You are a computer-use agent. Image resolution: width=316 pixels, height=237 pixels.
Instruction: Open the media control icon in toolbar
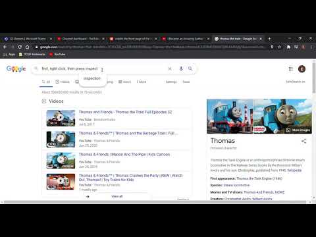click(x=296, y=47)
